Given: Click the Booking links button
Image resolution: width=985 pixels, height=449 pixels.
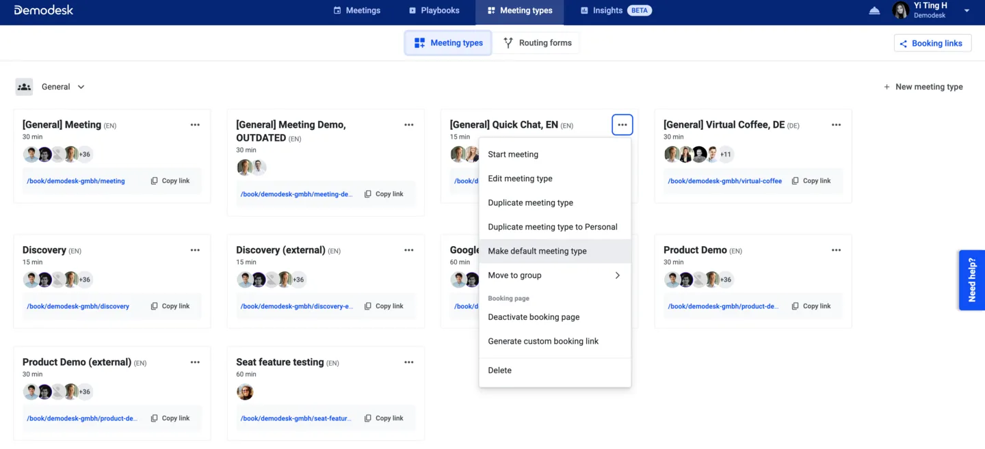Looking at the screenshot, I should tap(932, 43).
